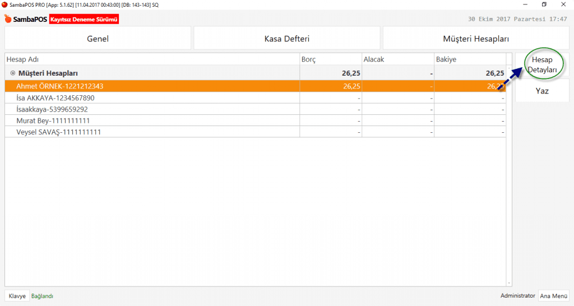Image resolution: width=574 pixels, height=306 pixels.
Task: Open the Klavye on-screen keyboard
Action: (17, 296)
